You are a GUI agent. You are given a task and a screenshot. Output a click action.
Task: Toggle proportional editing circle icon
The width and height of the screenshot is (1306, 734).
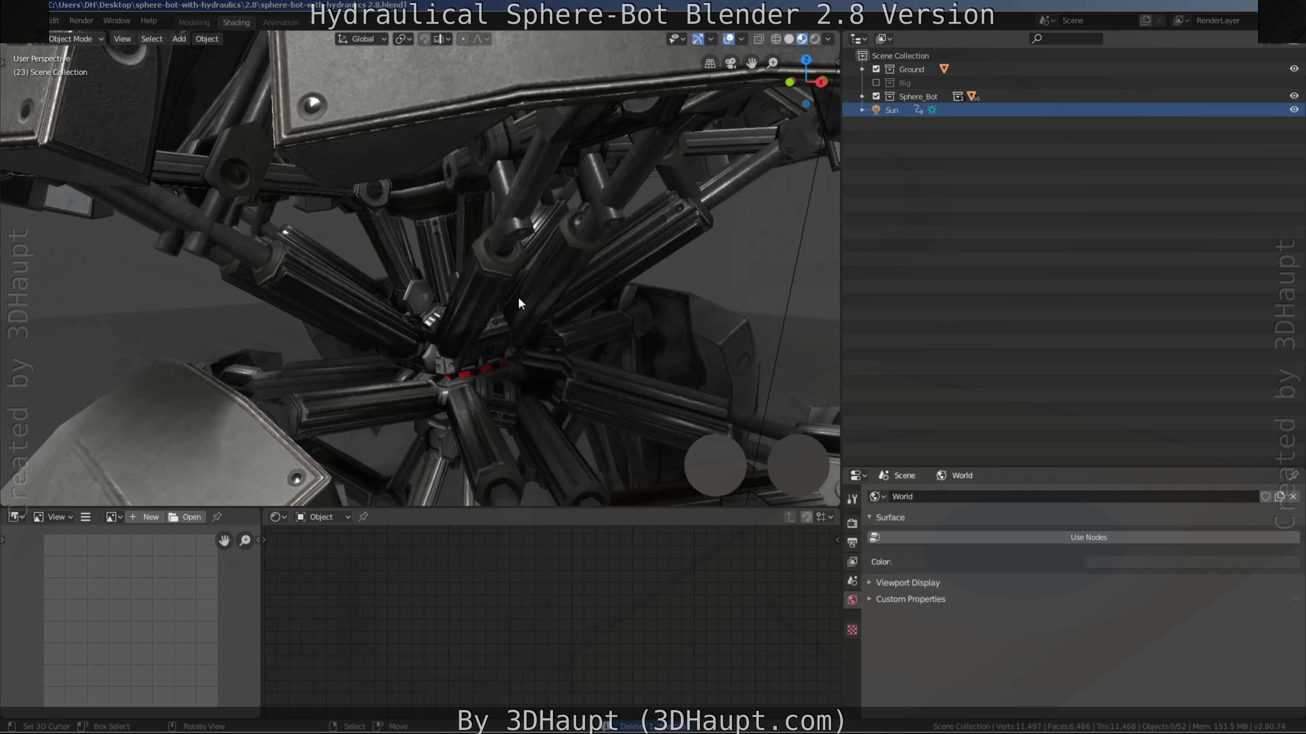coord(463,39)
